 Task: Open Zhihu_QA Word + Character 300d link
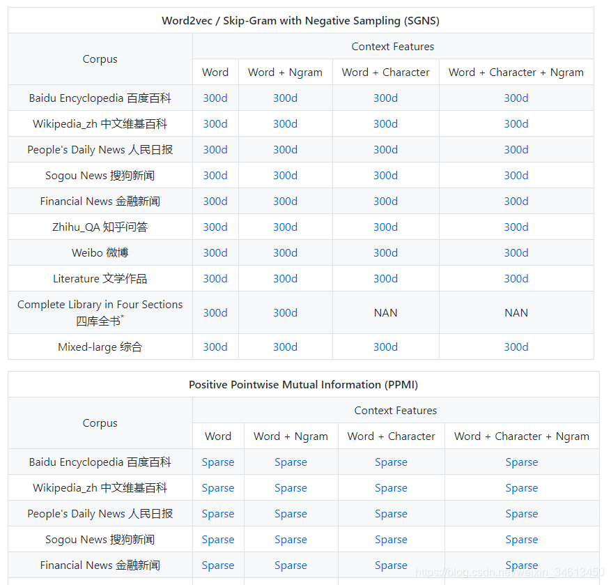pos(386,227)
